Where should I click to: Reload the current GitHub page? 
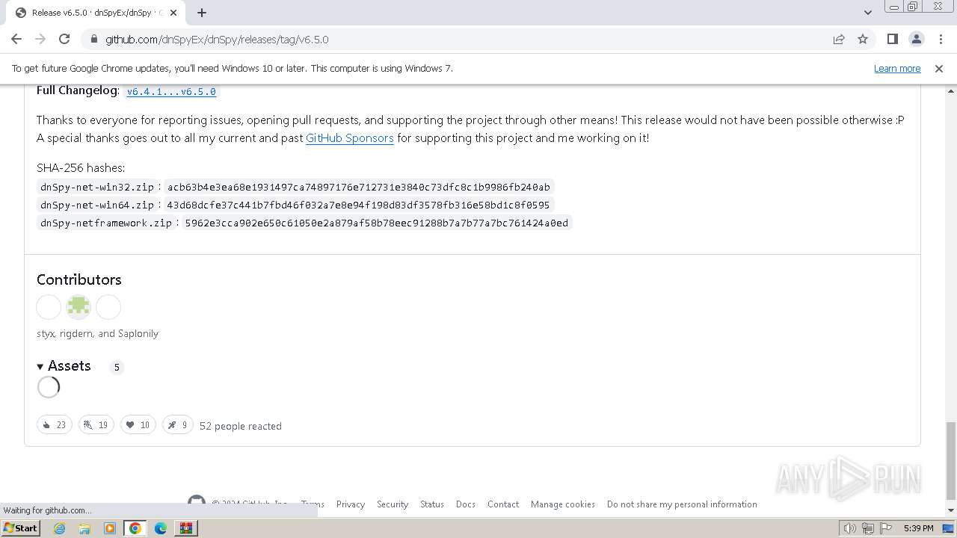point(64,39)
